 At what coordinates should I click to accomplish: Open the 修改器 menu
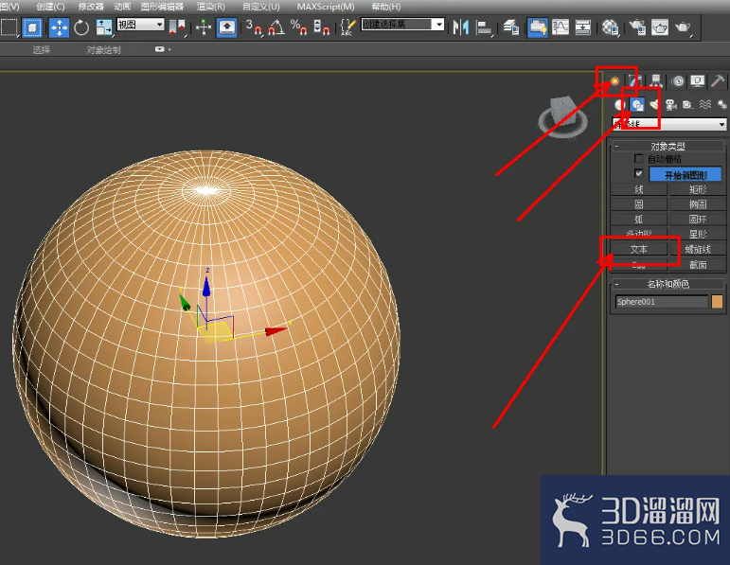[91, 7]
